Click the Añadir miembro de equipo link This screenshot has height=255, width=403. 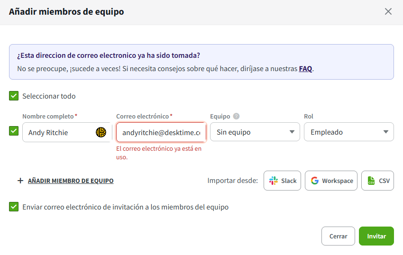(x=71, y=181)
